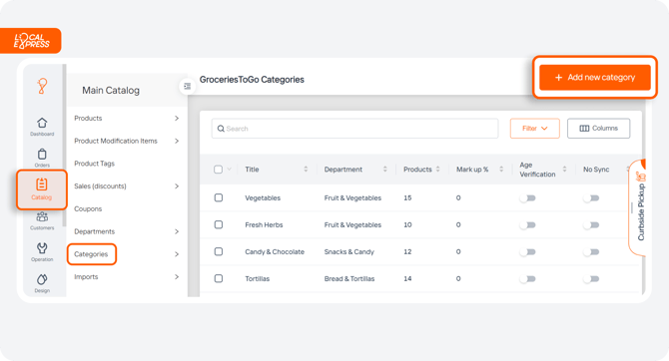The height and width of the screenshot is (361, 669).
Task: Click the Add new category button
Action: click(x=595, y=77)
